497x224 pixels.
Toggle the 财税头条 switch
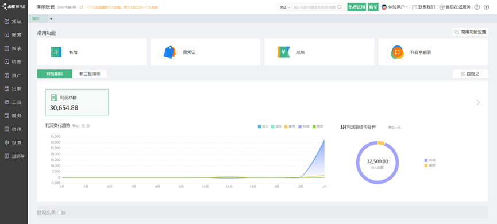(61, 213)
